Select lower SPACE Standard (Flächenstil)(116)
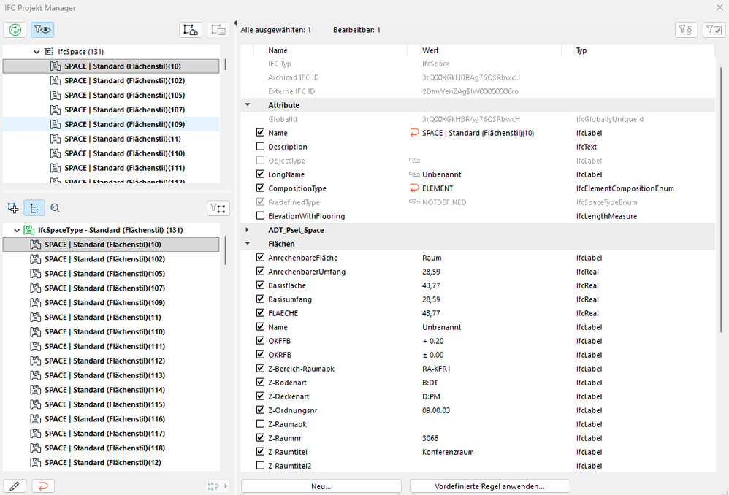The height and width of the screenshot is (495, 729). pos(111,419)
